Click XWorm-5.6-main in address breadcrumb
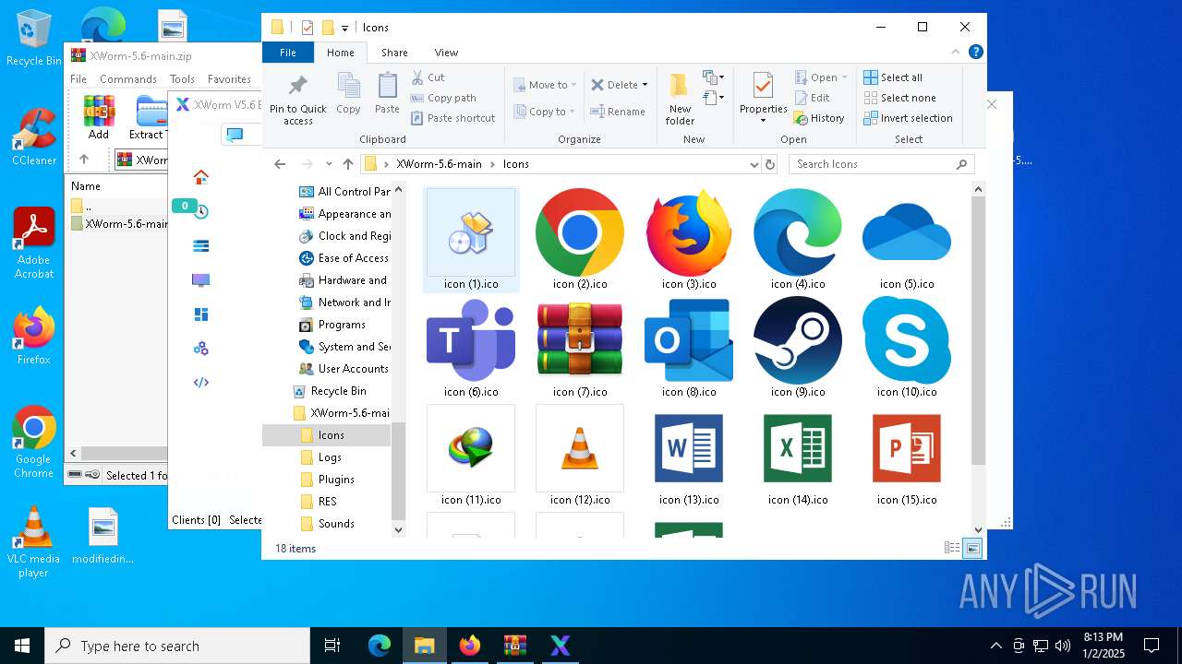Screen dimensions: 1182x664 click(x=439, y=164)
